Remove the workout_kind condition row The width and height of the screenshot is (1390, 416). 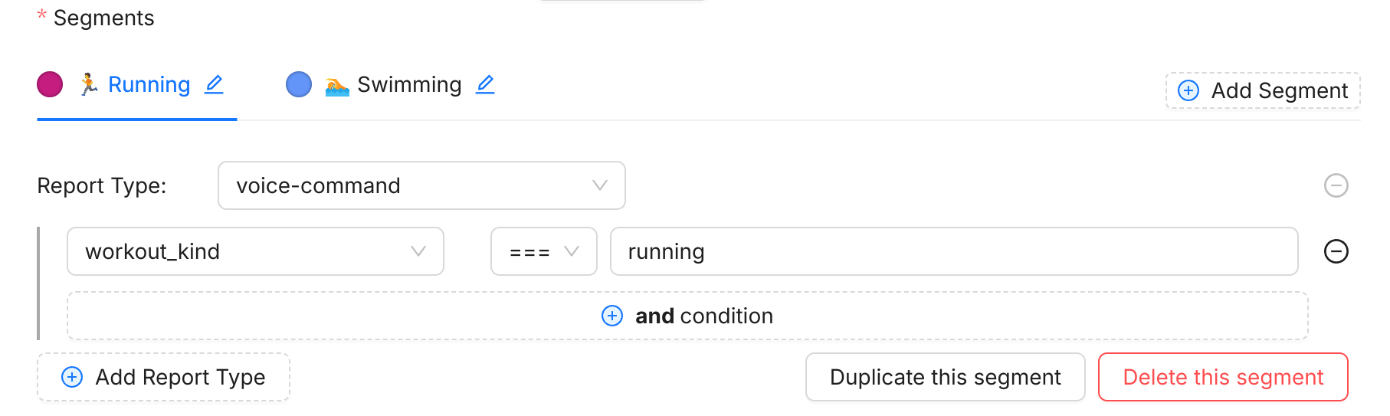point(1336,251)
